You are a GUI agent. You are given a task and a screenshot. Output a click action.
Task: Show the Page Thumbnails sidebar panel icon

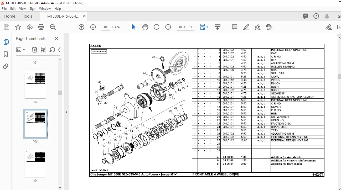coord(6,42)
